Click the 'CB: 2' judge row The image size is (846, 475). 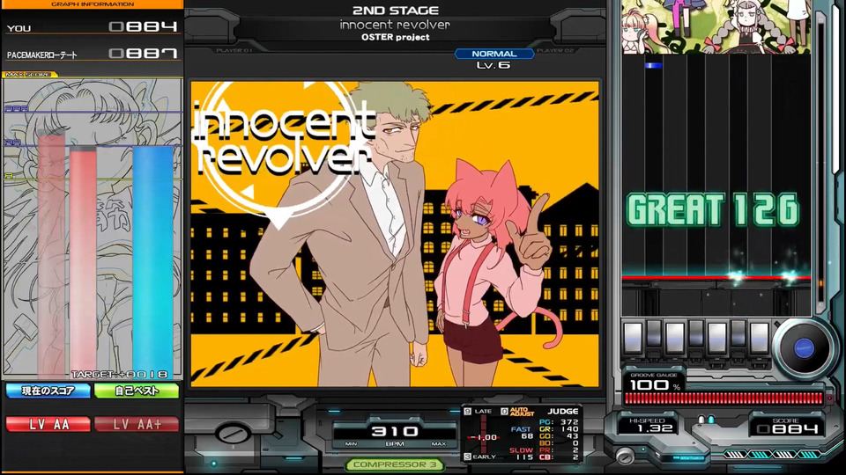(x=559, y=457)
